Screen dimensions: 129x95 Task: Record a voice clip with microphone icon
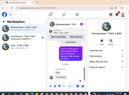(x=50, y=86)
